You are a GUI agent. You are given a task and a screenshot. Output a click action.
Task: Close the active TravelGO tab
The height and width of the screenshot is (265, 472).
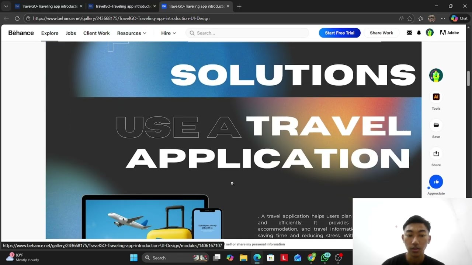[228, 6]
